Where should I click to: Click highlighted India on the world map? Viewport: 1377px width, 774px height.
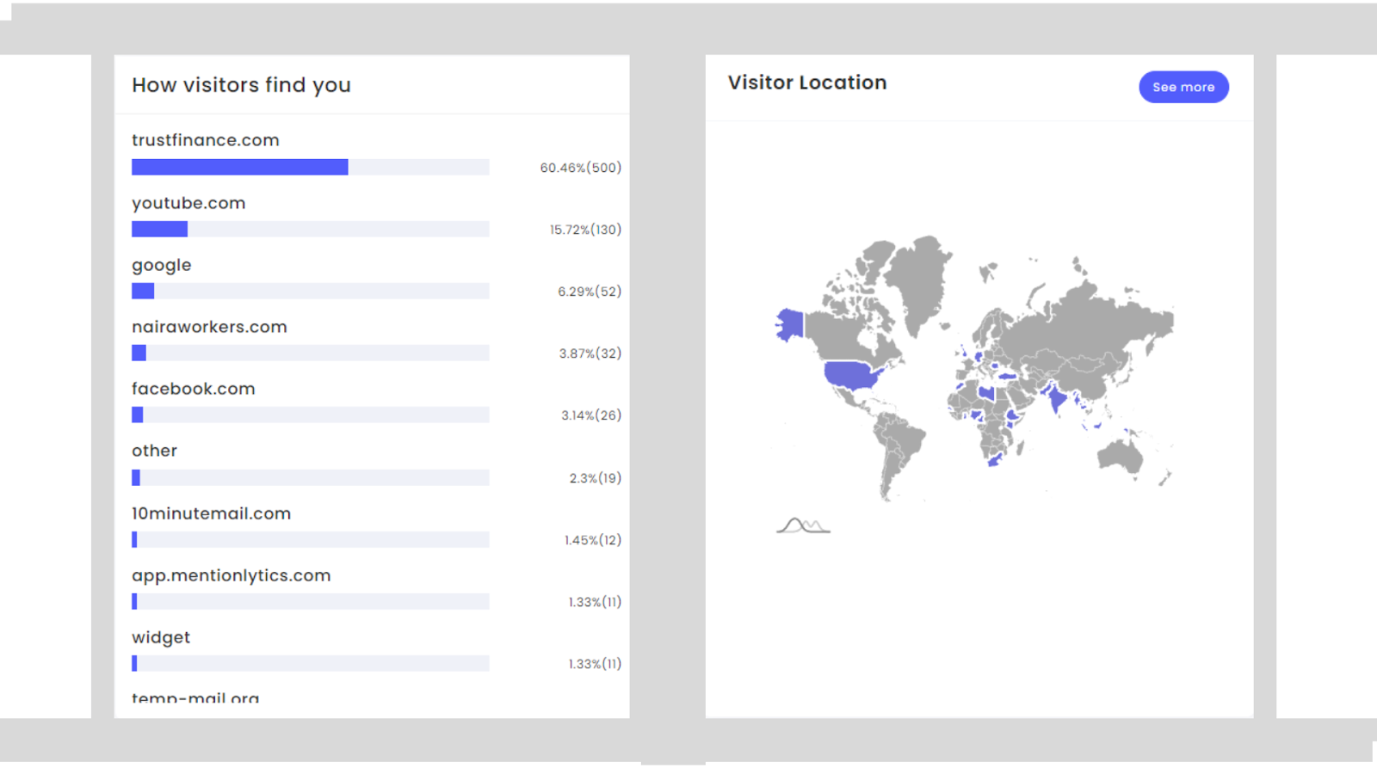pyautogui.click(x=1057, y=400)
